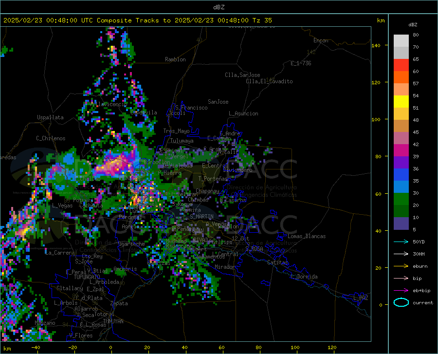The image size is (438, 354).
Task: Click the dark purple 10 dBZ swatch
Action: pos(401,223)
